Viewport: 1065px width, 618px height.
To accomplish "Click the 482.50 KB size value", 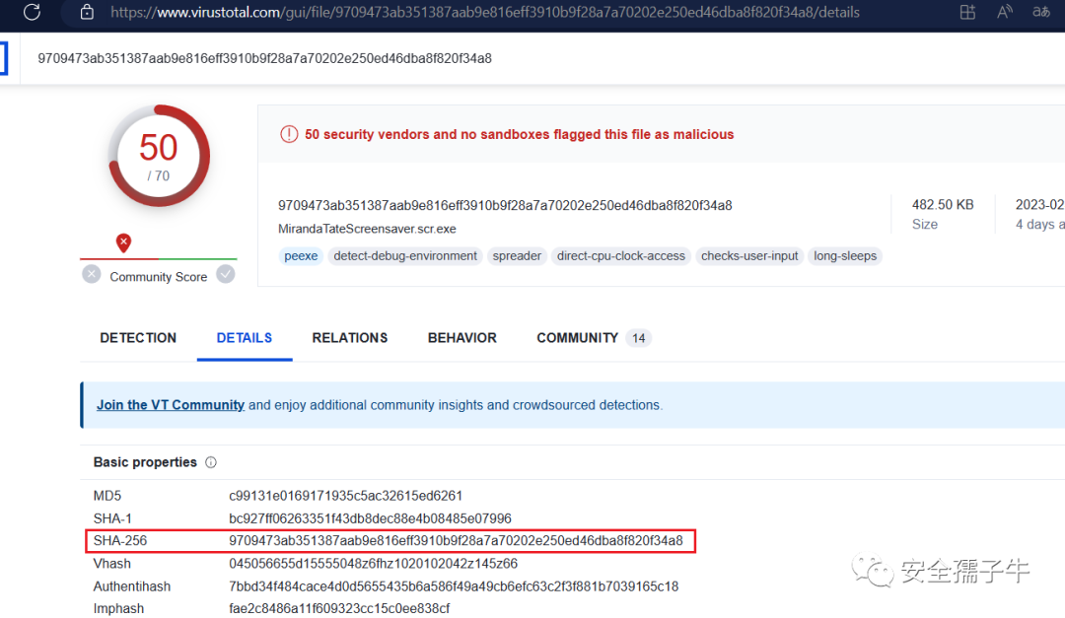I will 943,204.
